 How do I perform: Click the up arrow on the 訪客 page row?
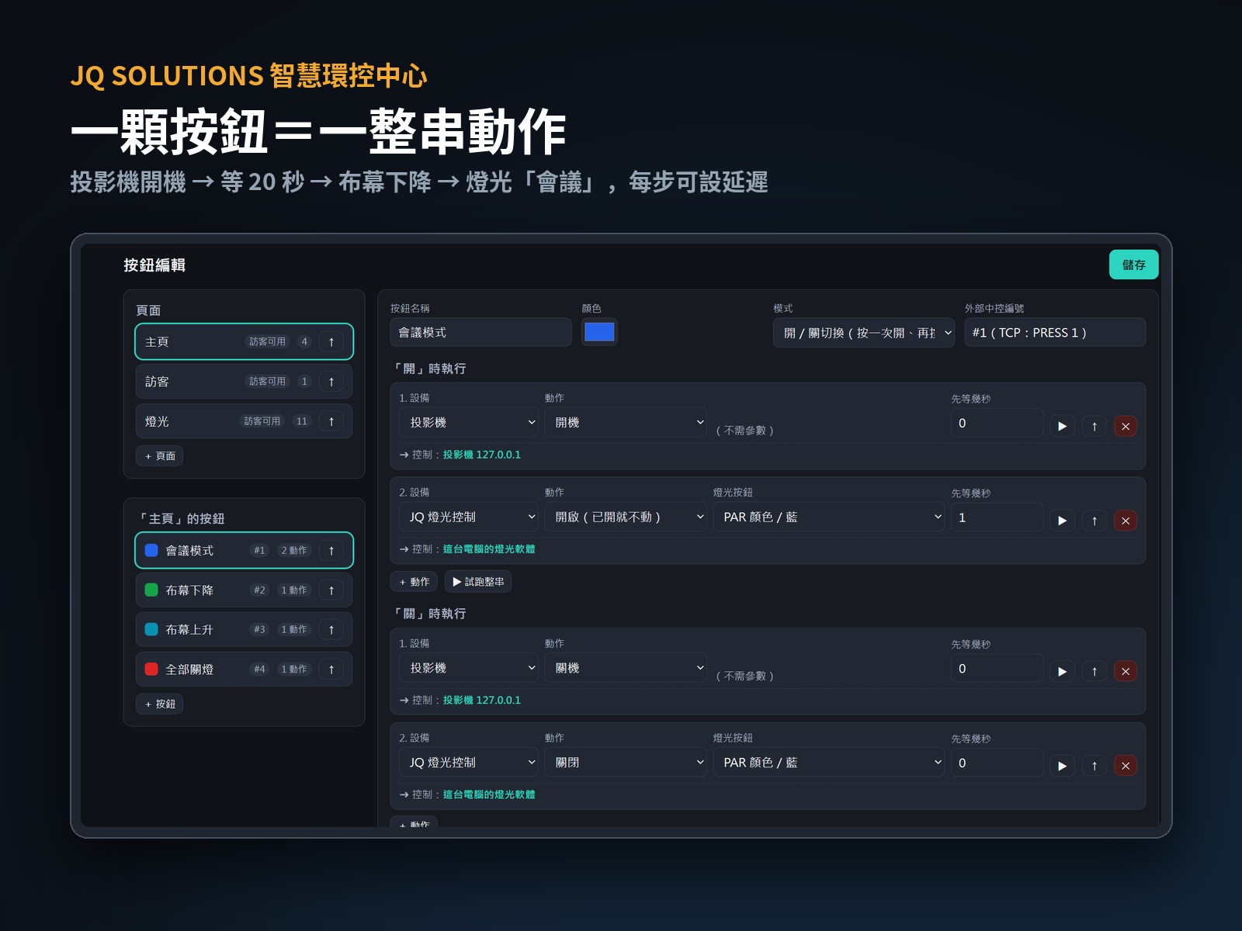[331, 381]
